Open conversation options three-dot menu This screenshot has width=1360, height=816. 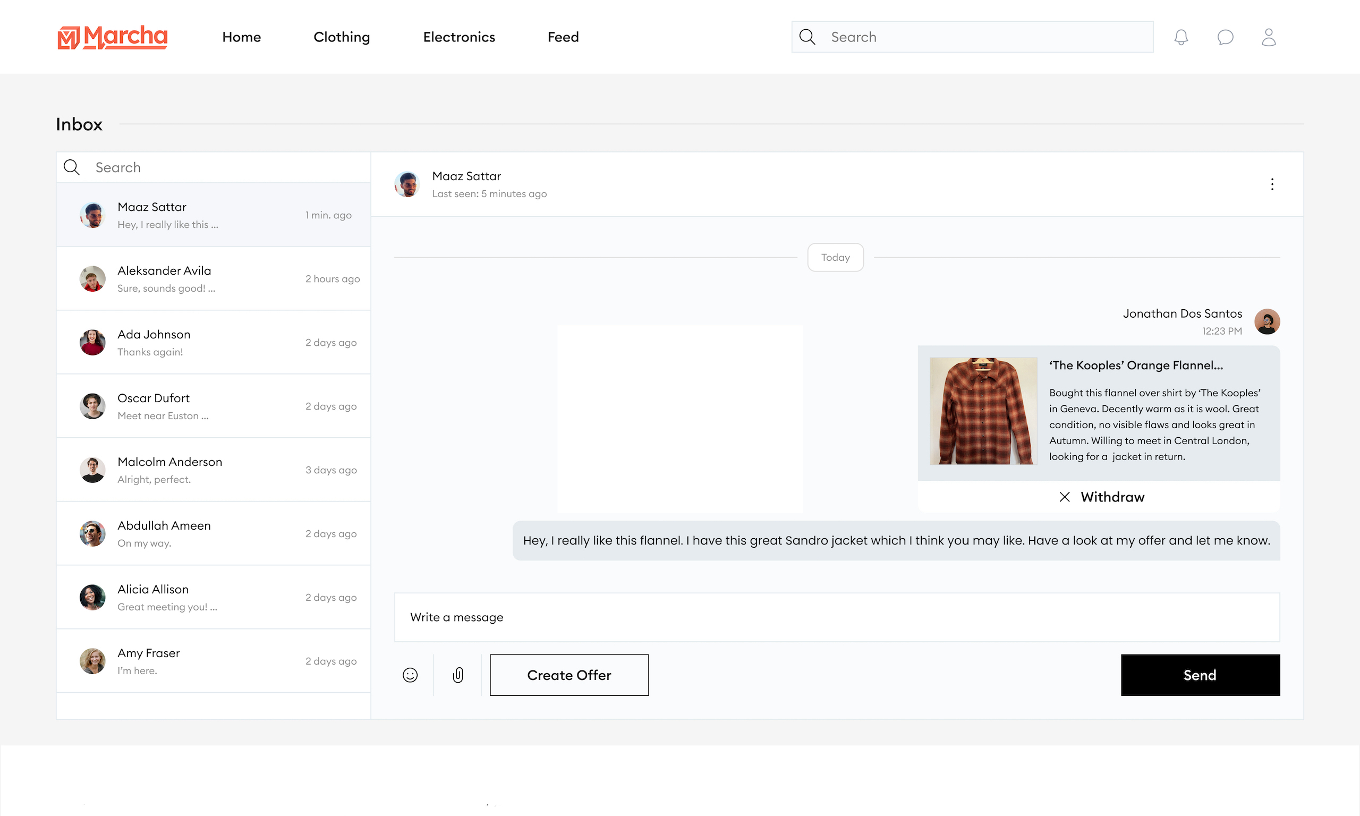1272,184
